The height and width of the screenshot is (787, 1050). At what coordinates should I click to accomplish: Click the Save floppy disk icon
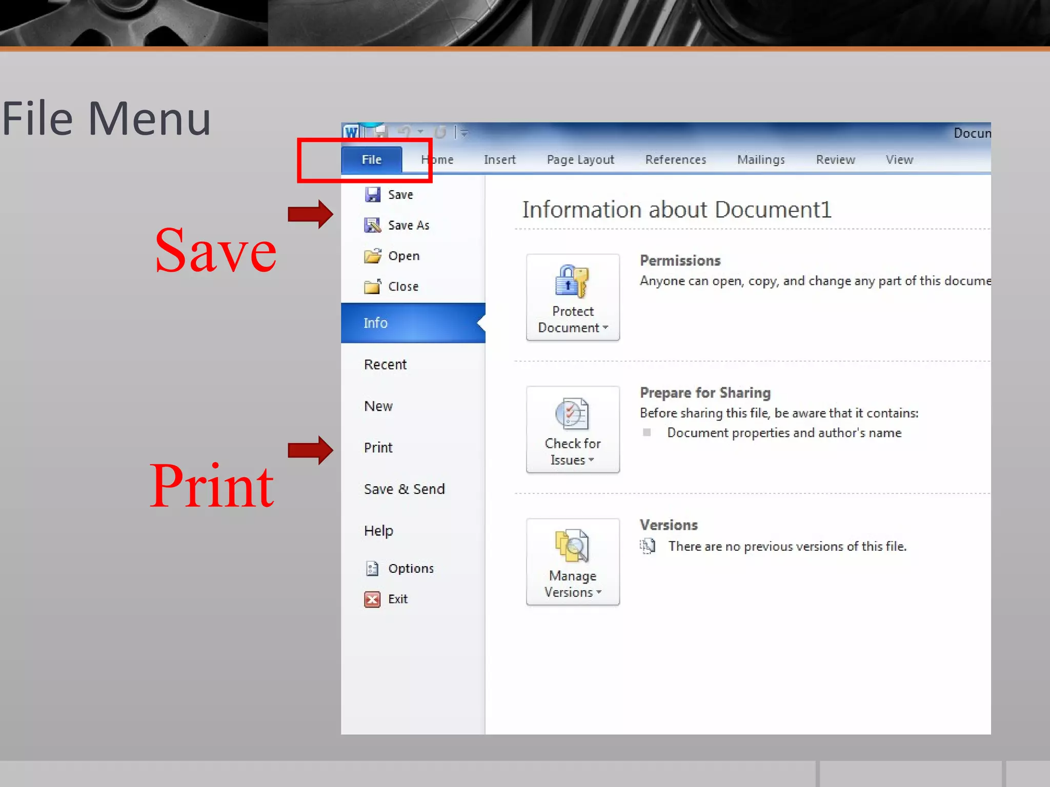click(373, 195)
